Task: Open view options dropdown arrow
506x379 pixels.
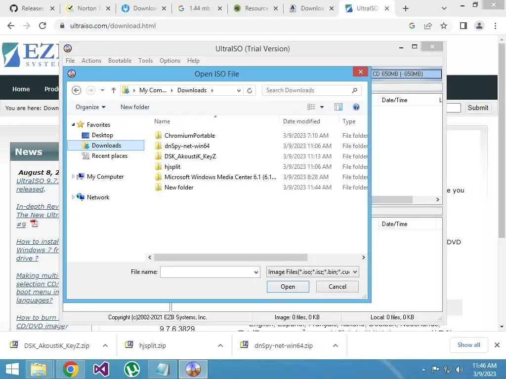Action: [322, 107]
